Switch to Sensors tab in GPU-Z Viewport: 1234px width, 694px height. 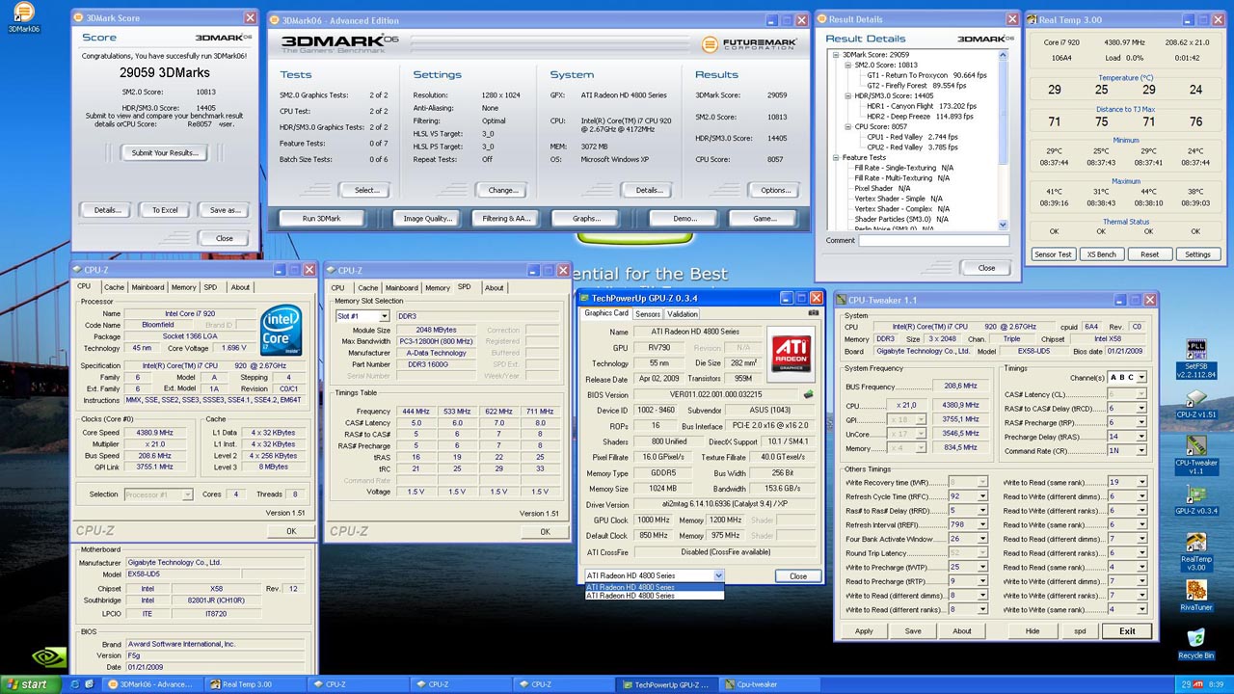point(648,313)
